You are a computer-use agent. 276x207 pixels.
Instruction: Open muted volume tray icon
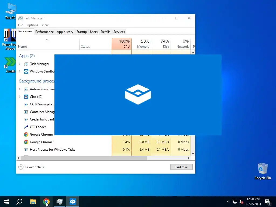[241, 202]
